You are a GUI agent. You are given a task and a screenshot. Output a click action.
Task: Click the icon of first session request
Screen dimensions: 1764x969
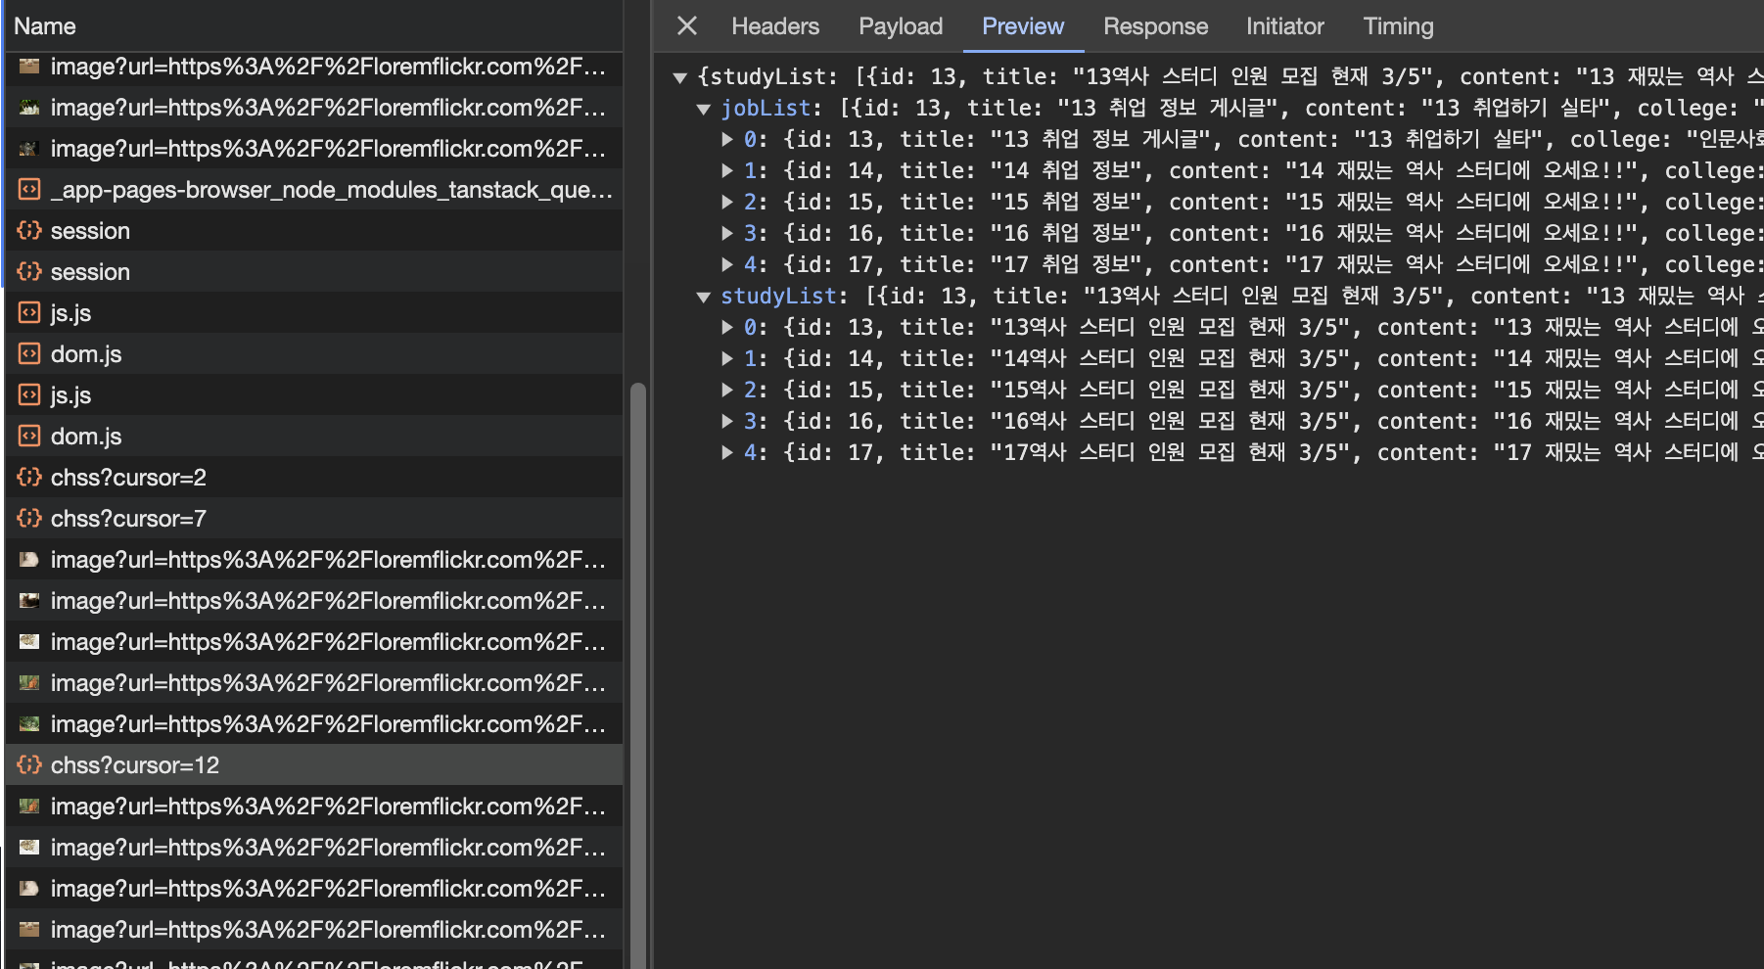click(x=29, y=230)
